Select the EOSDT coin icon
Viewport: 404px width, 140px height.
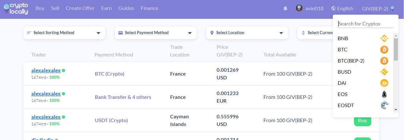384,106
